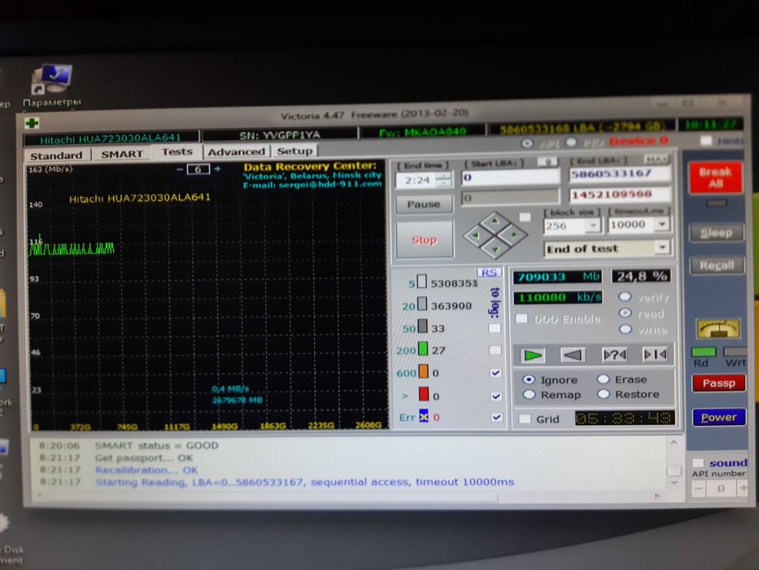Click the down arrow on navigation diamond

pyautogui.click(x=495, y=250)
